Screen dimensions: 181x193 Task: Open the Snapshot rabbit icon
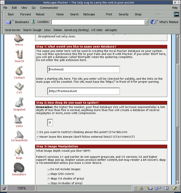click(x=19, y=102)
